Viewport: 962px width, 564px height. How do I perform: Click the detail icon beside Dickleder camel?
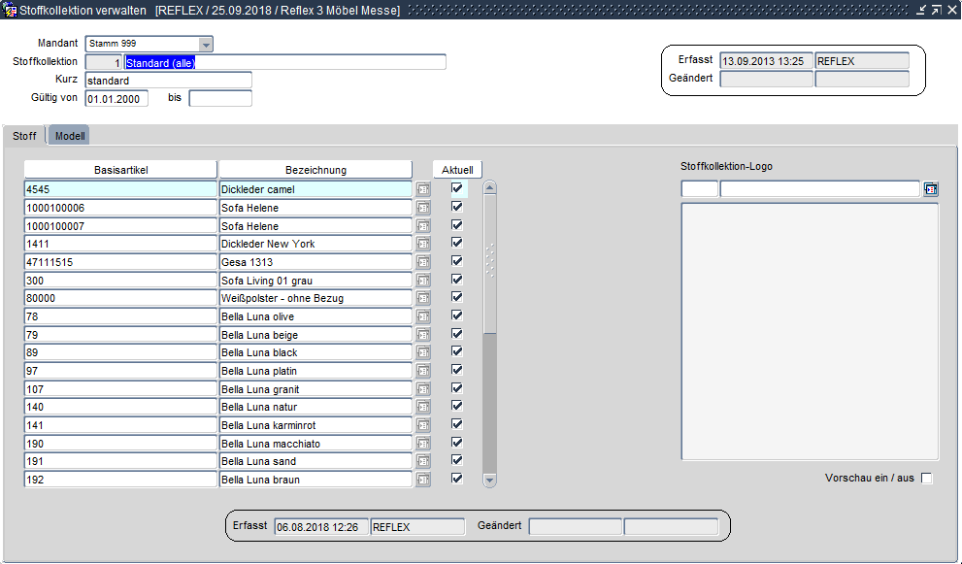click(x=423, y=189)
